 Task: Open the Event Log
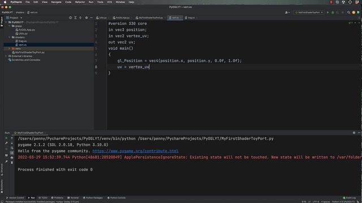(x=350, y=198)
